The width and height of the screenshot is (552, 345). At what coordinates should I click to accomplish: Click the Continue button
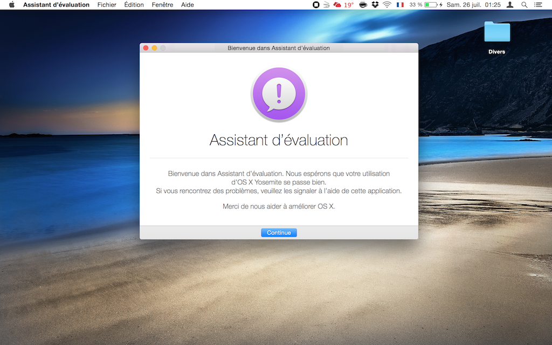click(x=279, y=233)
